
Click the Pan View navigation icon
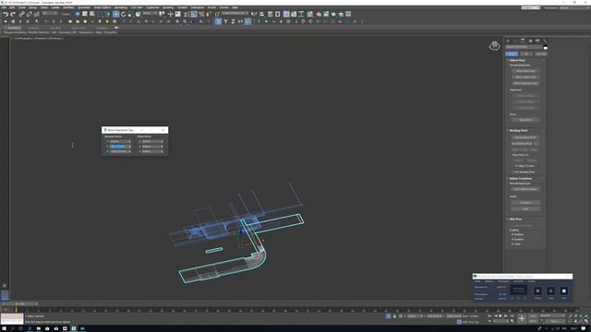(x=575, y=321)
